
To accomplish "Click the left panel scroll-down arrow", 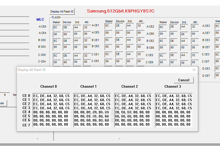I will coord(37,139).
